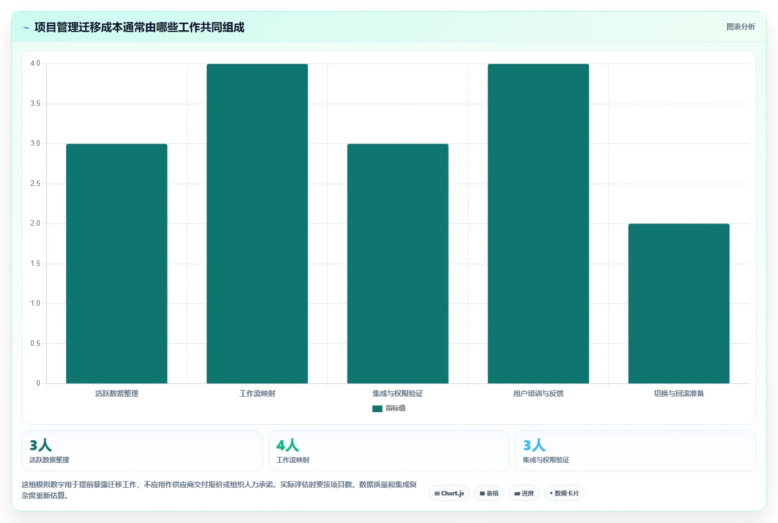Viewport: 778px width, 523px height.
Task: Click the 进度 tag chip
Action: coord(524,493)
